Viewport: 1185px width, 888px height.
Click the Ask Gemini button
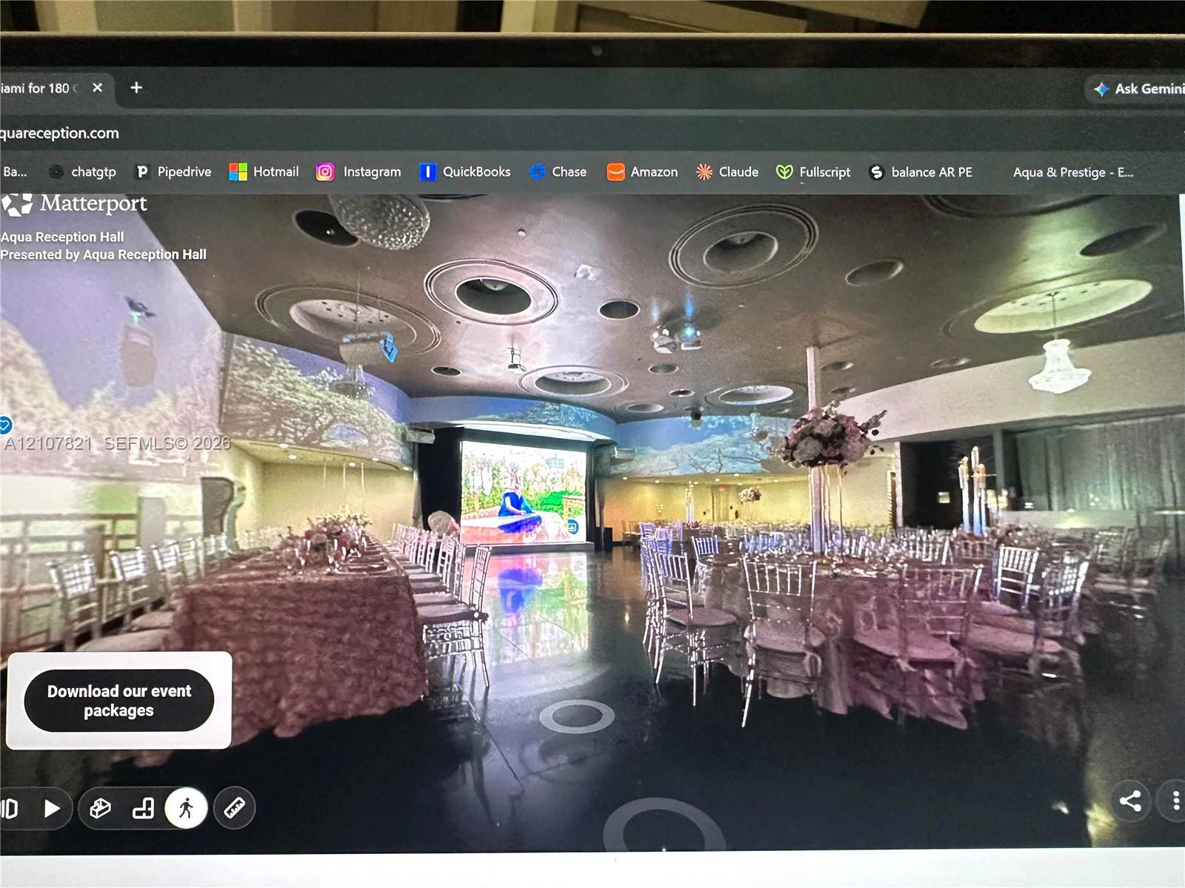tap(1138, 89)
